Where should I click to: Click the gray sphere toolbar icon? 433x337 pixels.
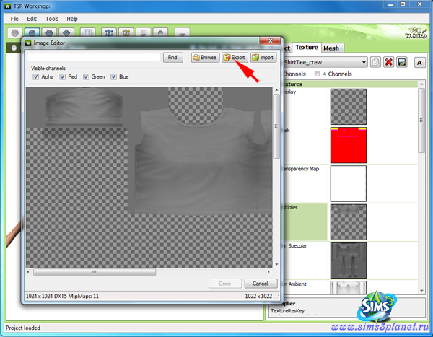coord(15,33)
